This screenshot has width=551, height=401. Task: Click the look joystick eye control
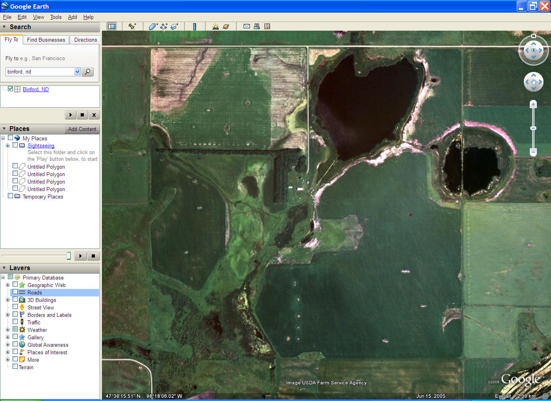tap(534, 50)
